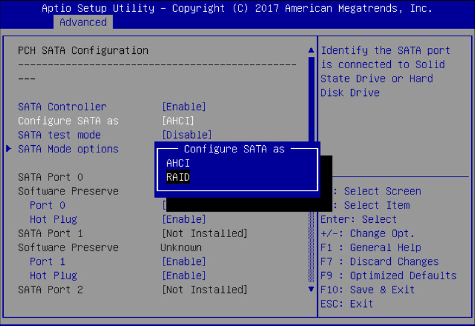Click the scrollbar thumb

pos(311,99)
